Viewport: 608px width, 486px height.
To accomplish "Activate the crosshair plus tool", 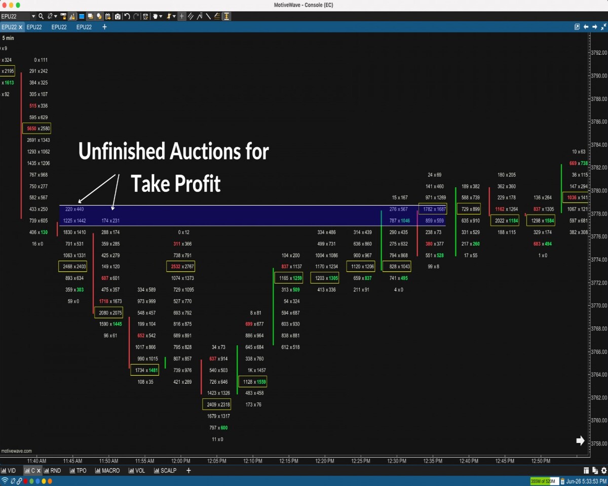I will coord(181,17).
